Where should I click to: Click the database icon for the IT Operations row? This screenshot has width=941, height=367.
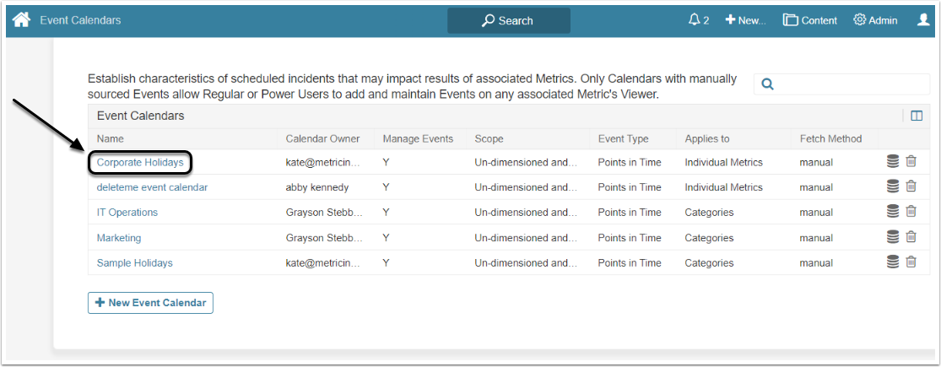(x=893, y=212)
